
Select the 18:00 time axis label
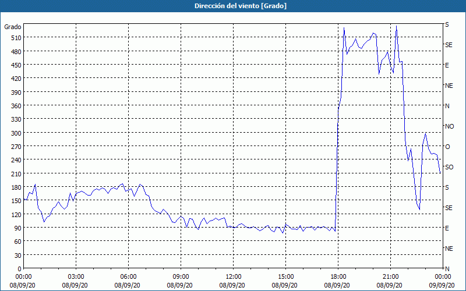(338, 277)
